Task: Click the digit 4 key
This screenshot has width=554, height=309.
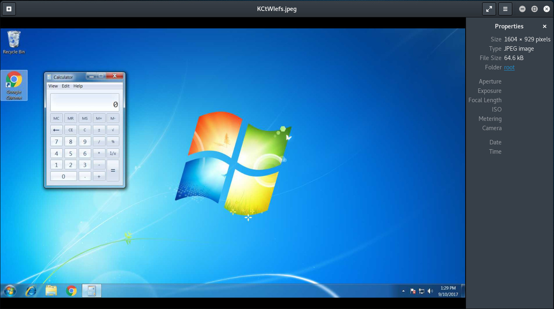Action: pos(56,153)
